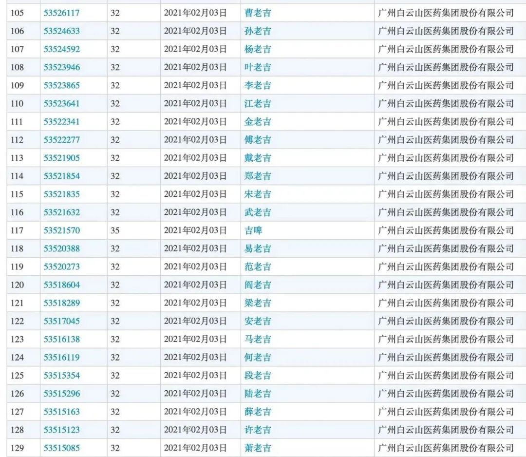Open application number 53515163
The image size is (526, 457).
[x=62, y=412]
